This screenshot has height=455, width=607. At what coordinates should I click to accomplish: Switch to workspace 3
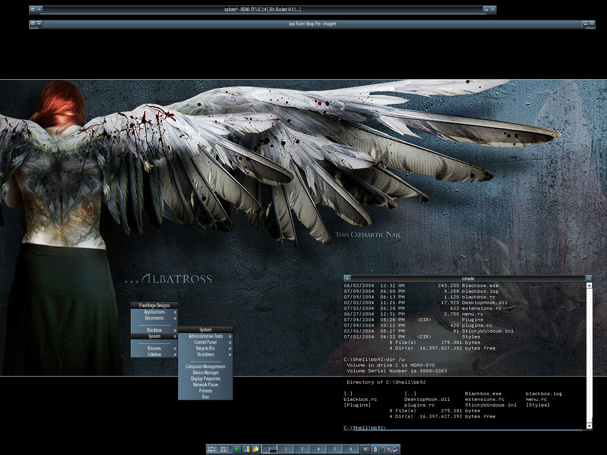302,449
